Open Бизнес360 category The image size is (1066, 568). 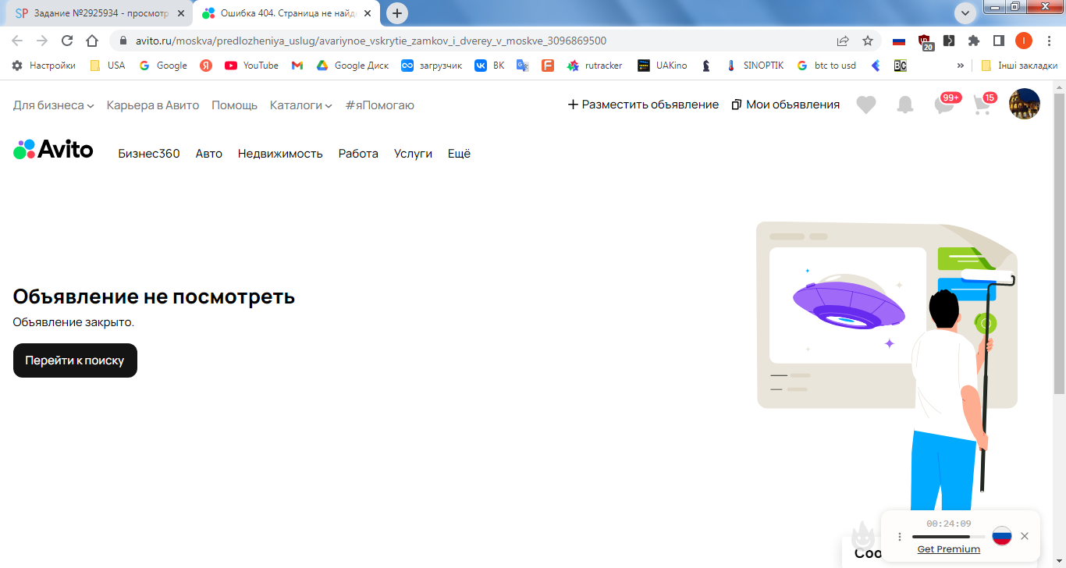pyautogui.click(x=149, y=154)
